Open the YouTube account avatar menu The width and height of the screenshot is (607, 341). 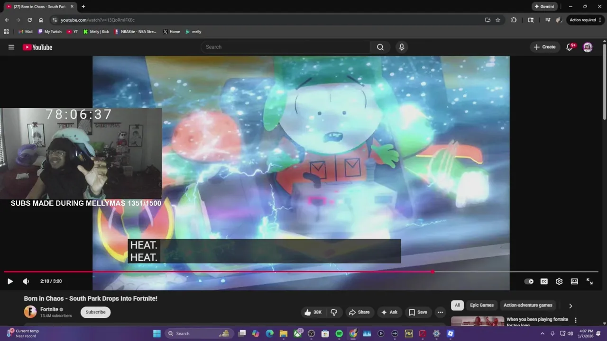point(588,47)
